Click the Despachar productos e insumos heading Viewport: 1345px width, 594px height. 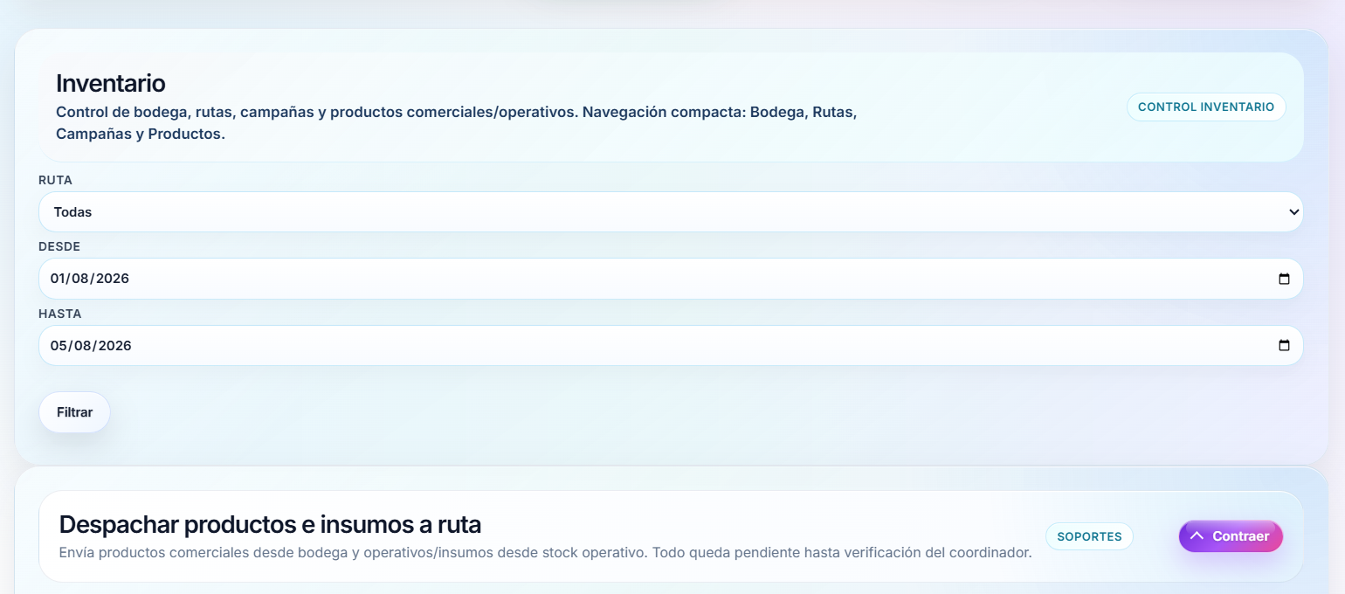(x=270, y=524)
